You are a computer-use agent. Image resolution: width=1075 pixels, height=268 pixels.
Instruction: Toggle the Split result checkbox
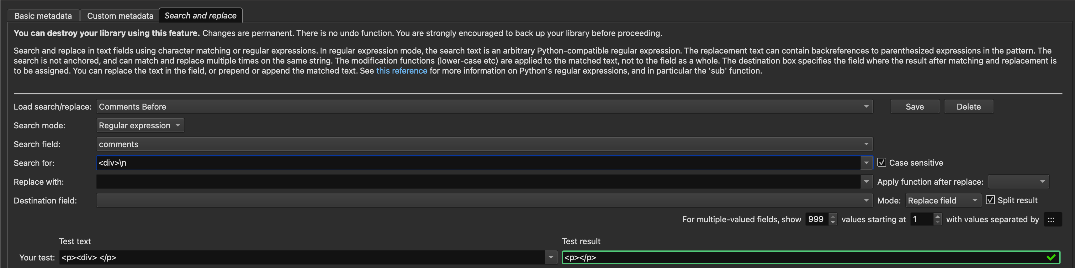click(990, 200)
